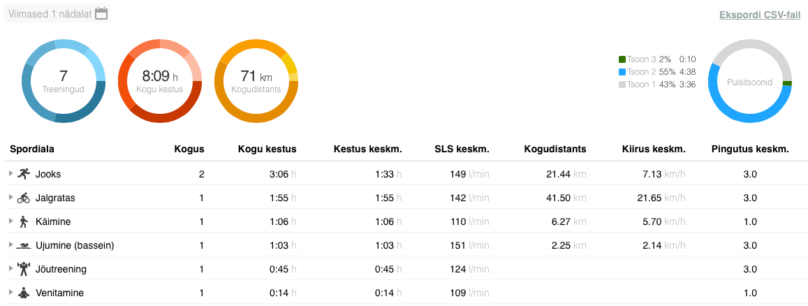Click the Kogu kestus donut chart
The width and height of the screenshot is (808, 306).
click(160, 81)
